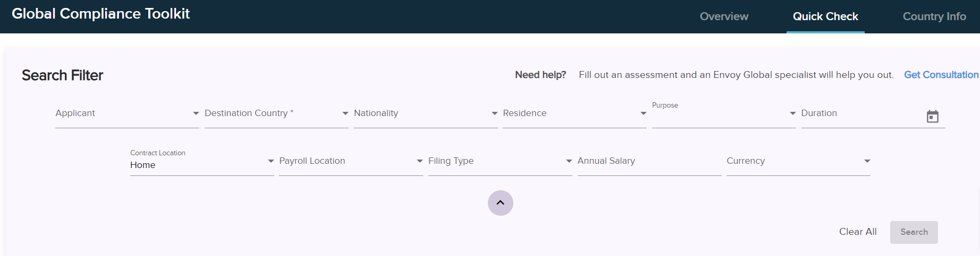
Task: Click the Get Consultation link
Action: point(941,75)
